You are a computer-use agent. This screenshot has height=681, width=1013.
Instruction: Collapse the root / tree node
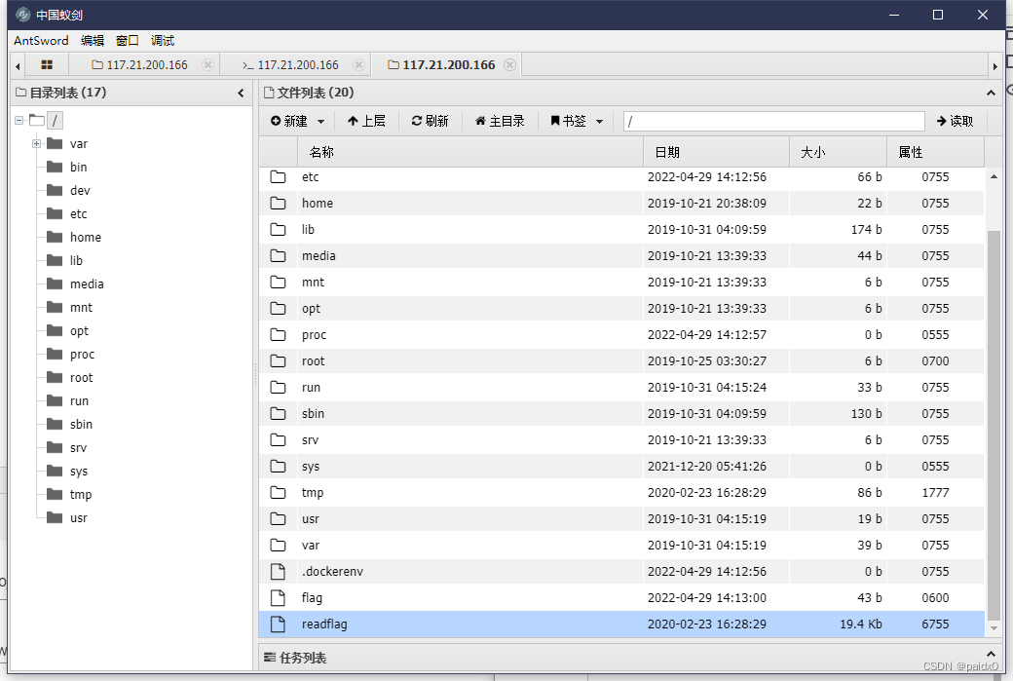point(19,120)
